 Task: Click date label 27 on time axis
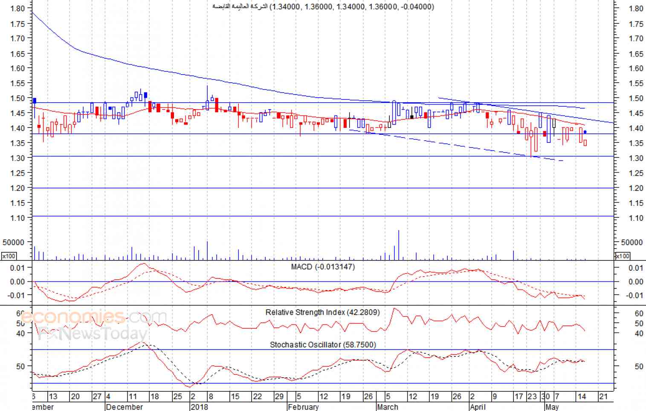[97, 397]
